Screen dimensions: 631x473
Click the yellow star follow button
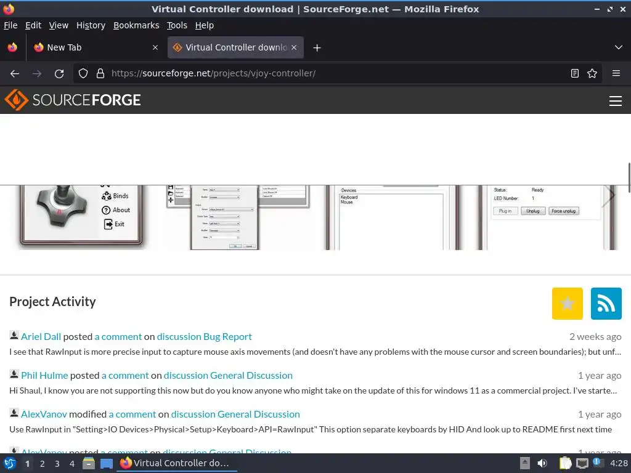(x=567, y=303)
